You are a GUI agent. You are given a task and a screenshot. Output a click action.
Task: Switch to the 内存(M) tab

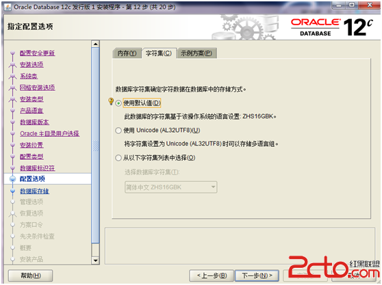tap(127, 53)
